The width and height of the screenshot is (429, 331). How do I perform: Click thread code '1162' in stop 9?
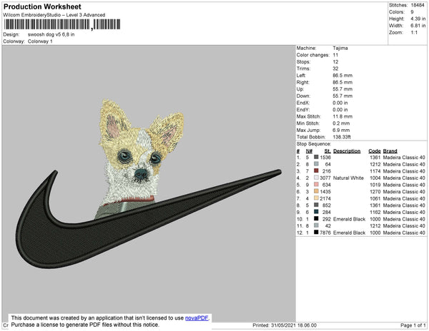pyautogui.click(x=375, y=212)
